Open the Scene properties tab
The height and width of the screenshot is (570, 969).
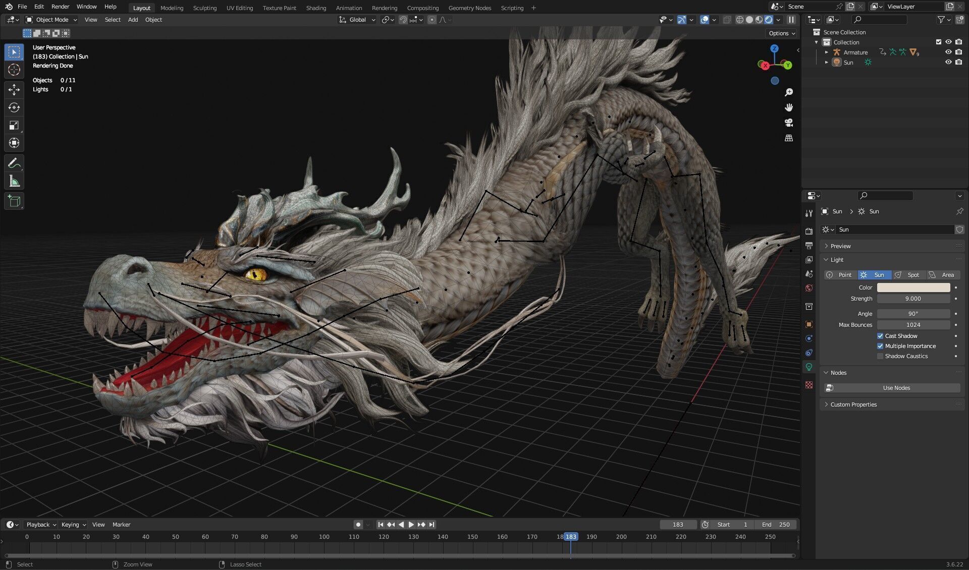(x=809, y=273)
